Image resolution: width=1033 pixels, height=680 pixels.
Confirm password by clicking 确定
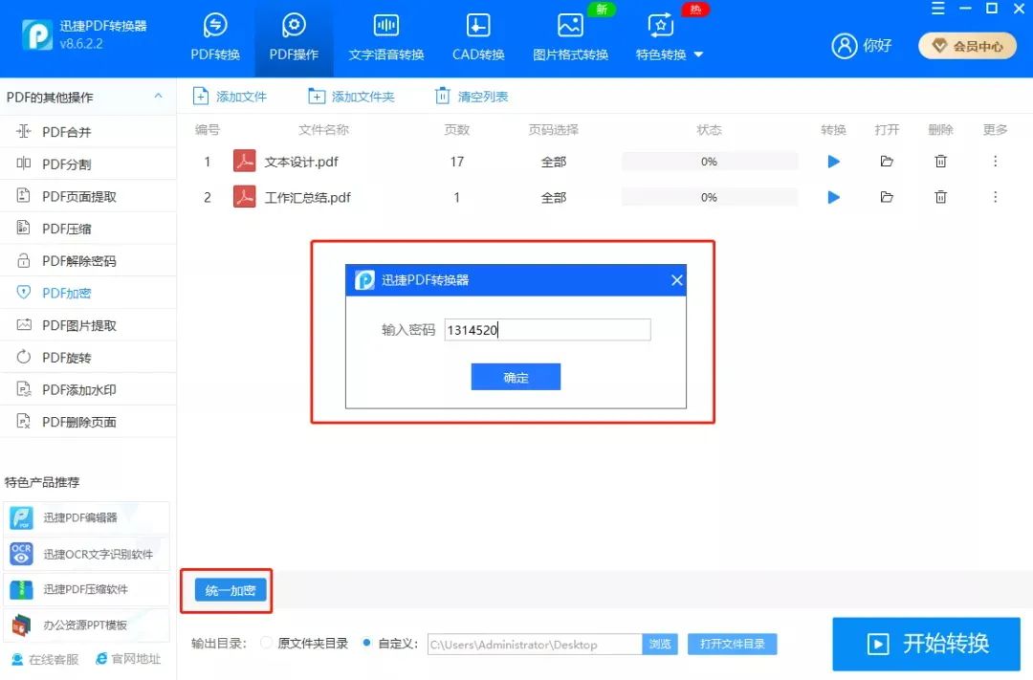[x=516, y=376]
